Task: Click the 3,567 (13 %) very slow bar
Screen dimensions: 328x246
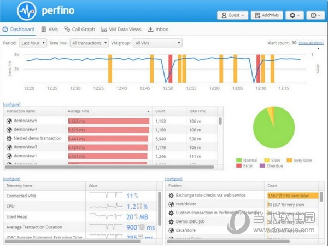Action: point(293,196)
